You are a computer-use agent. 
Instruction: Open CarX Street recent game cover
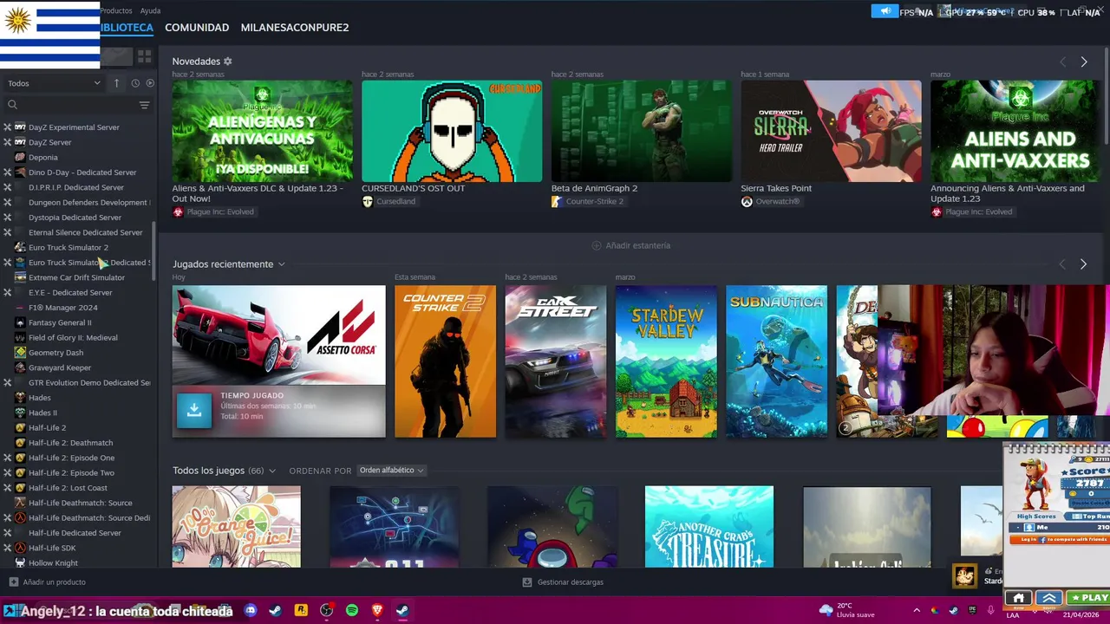pos(556,361)
